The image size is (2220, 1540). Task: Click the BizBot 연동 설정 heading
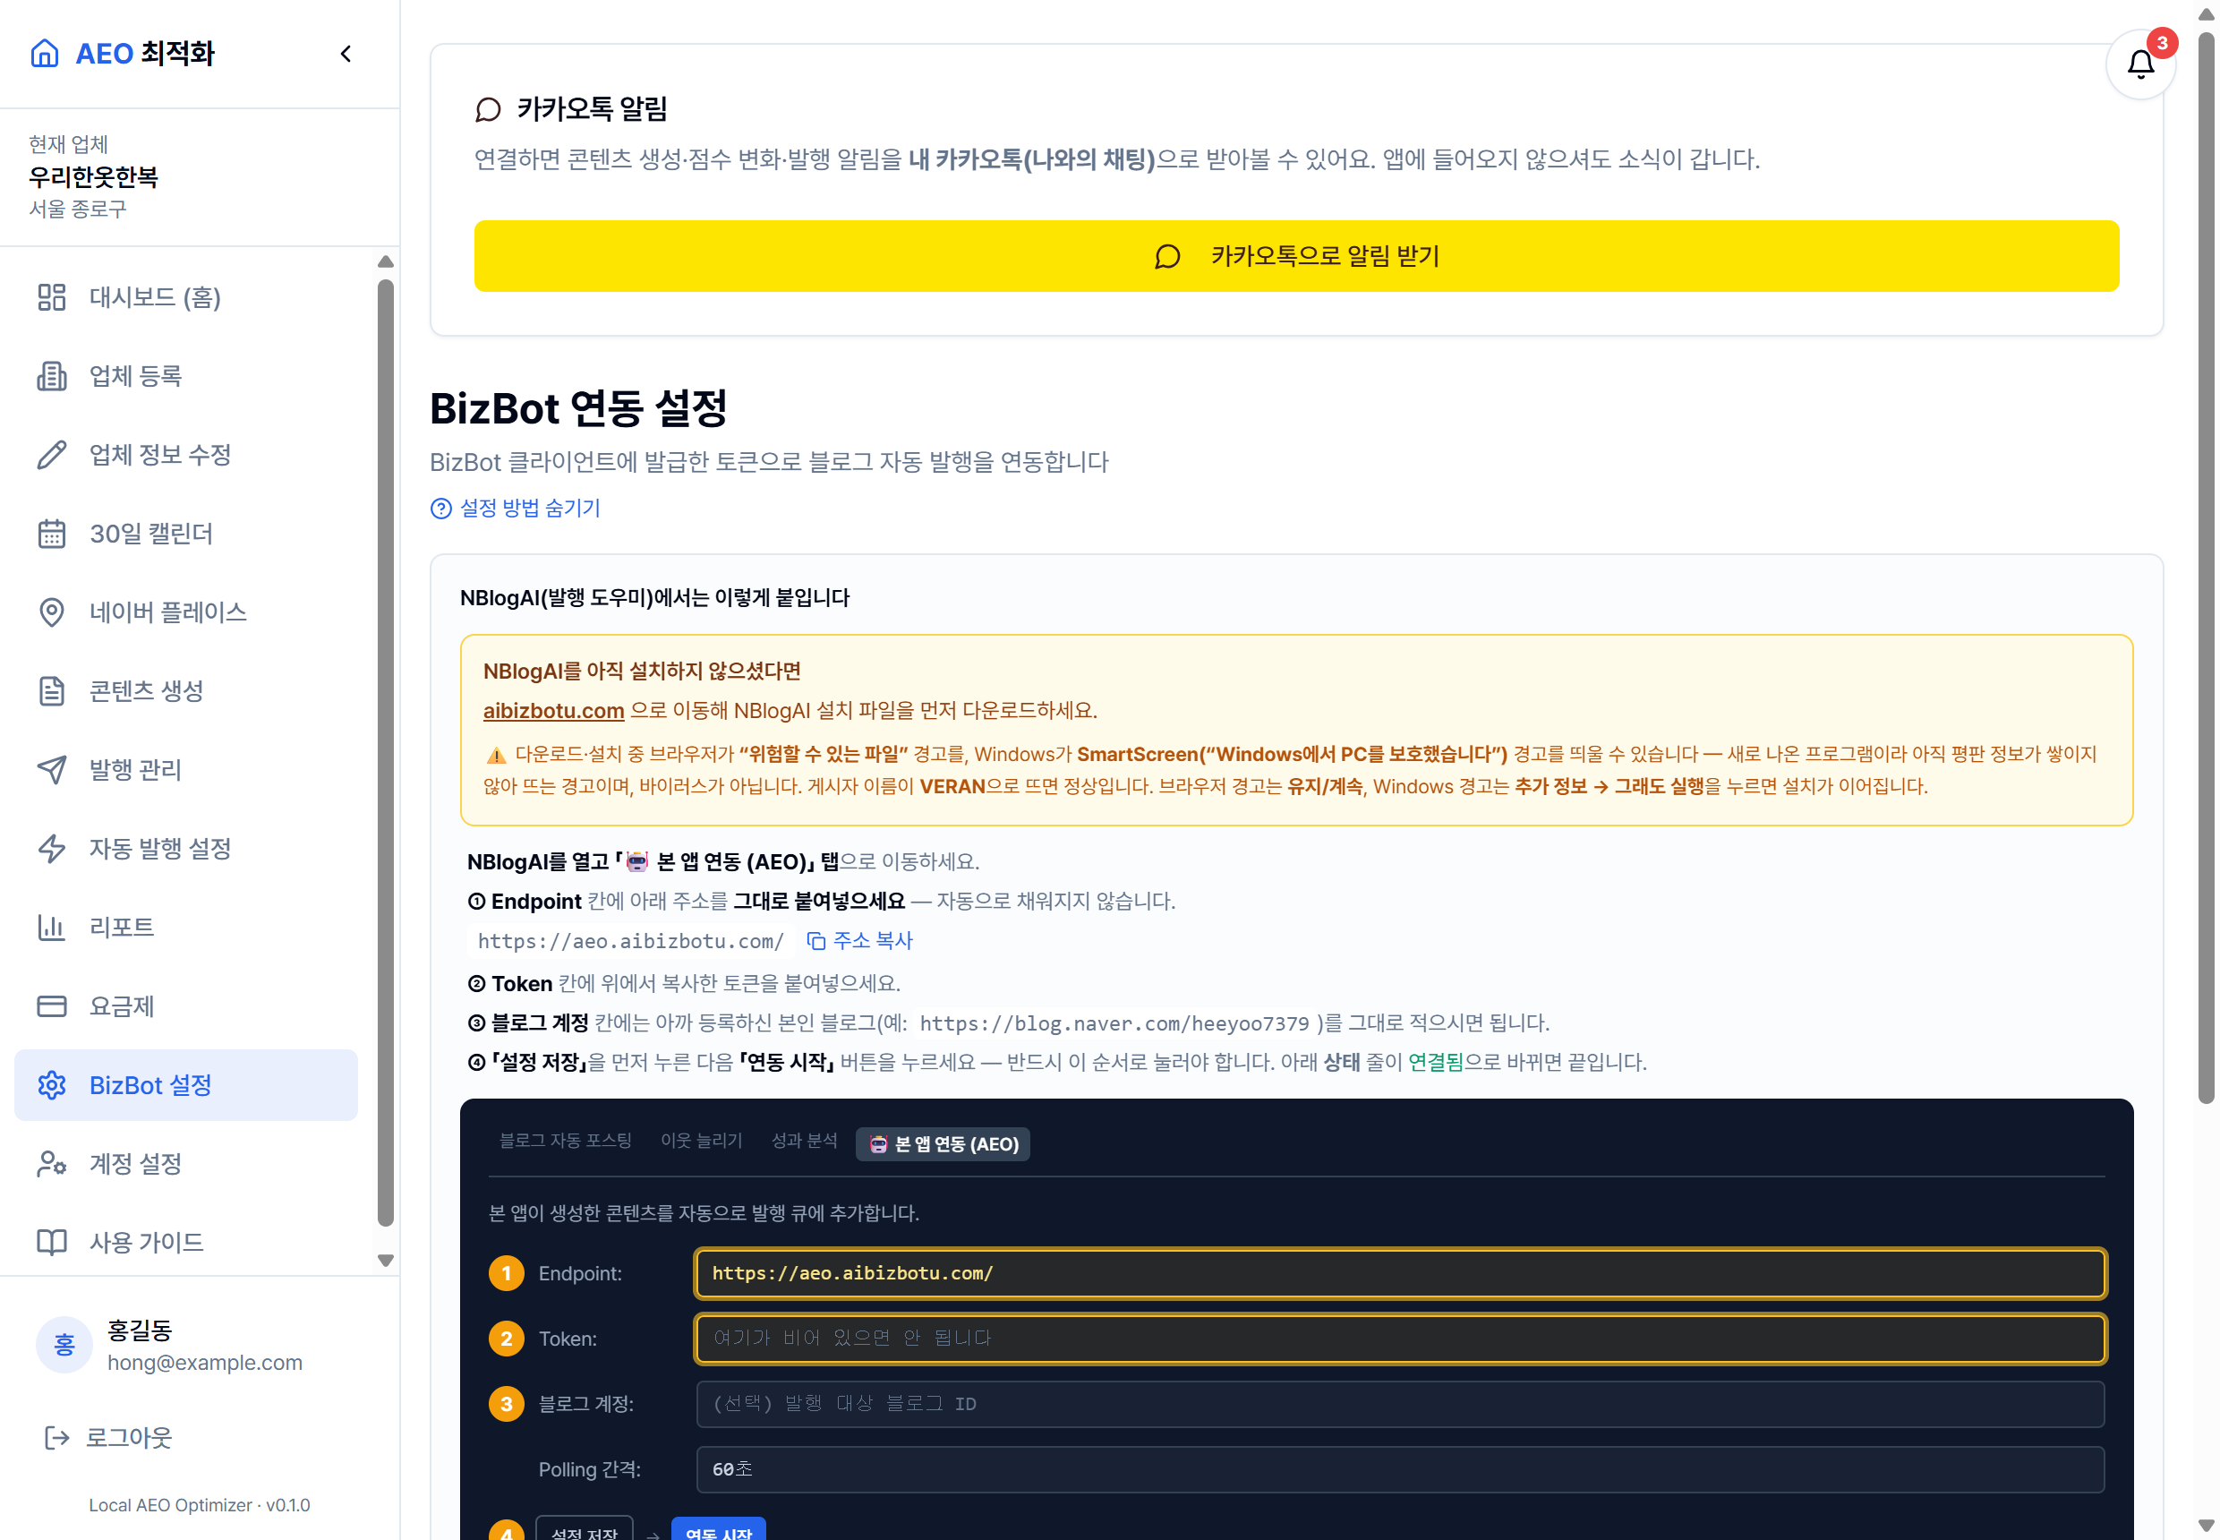click(578, 408)
